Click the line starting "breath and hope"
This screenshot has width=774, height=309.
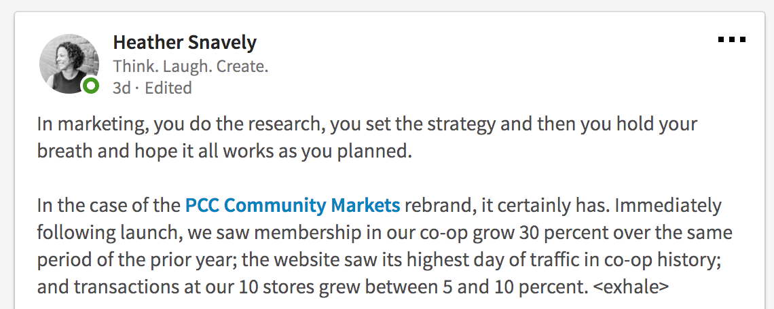point(225,150)
